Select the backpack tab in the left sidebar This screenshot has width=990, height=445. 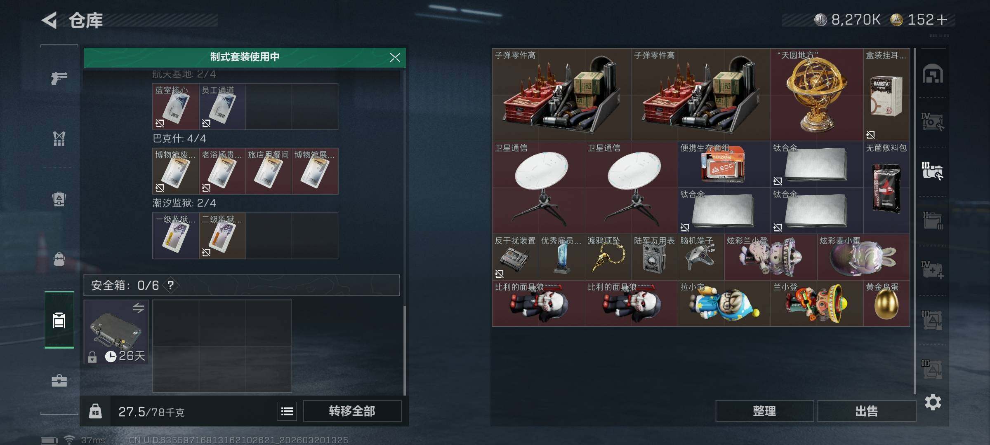59,199
